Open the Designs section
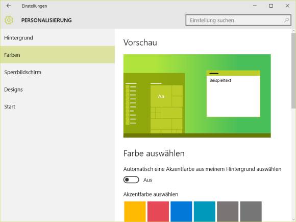The height and width of the screenshot is (222, 296). [57, 90]
